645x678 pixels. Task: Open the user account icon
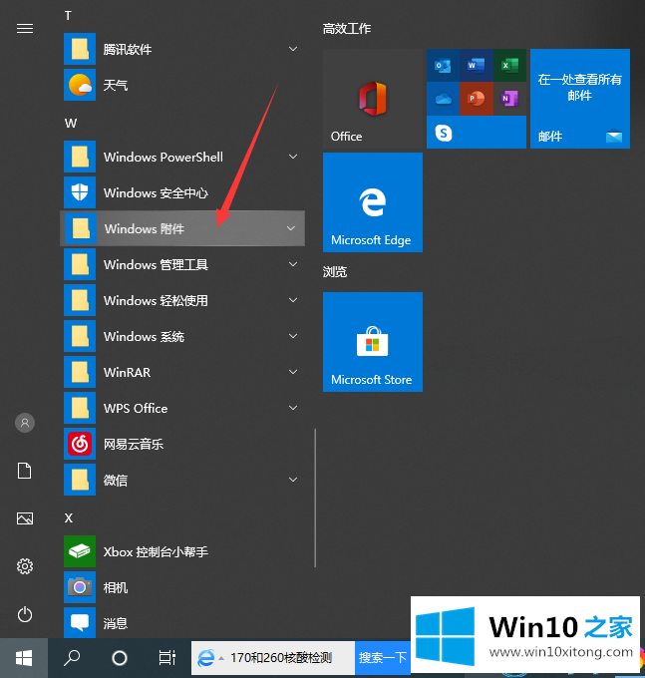(25, 423)
